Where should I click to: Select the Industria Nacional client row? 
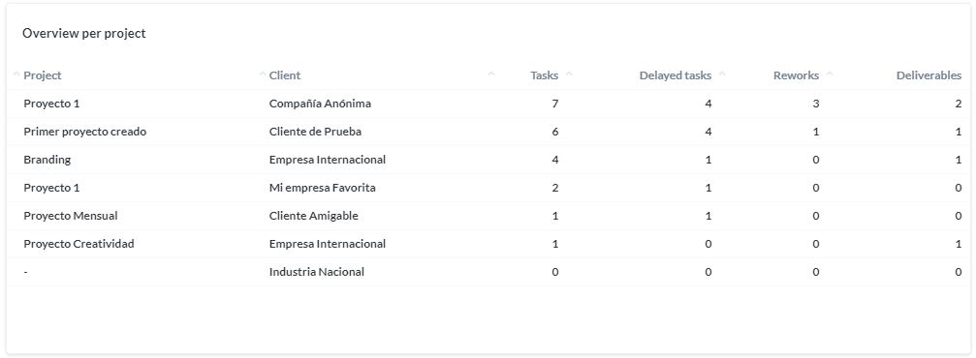coord(488,272)
